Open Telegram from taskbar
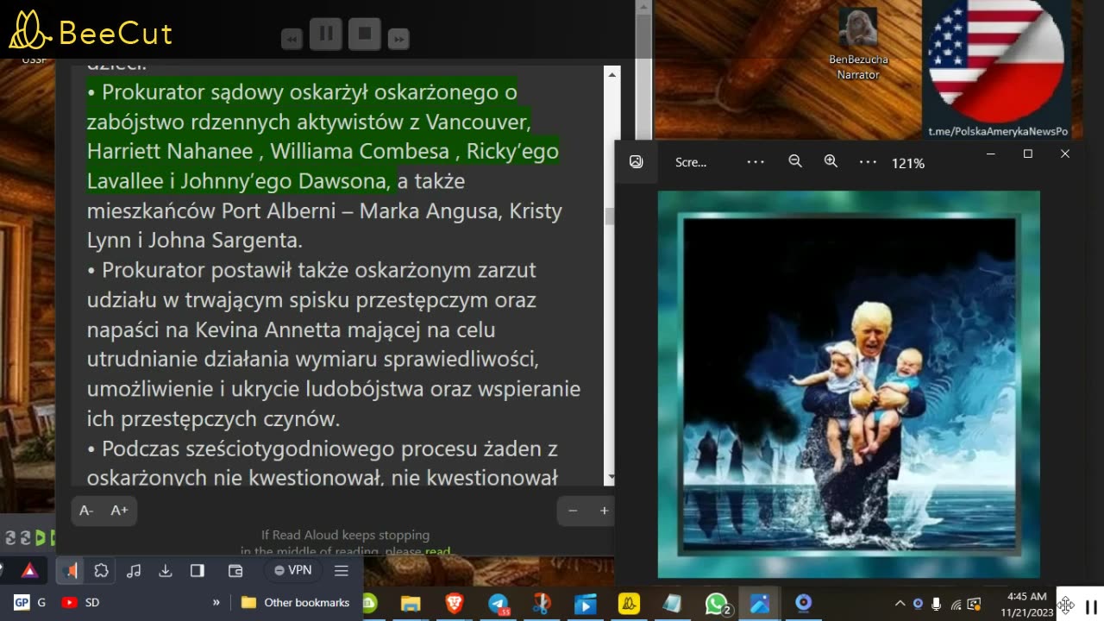This screenshot has width=1104, height=621. (499, 603)
